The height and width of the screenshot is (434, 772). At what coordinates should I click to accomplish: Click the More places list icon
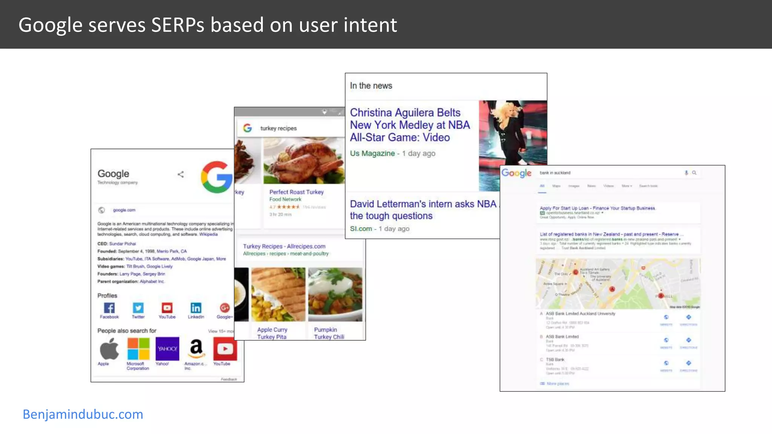(542, 384)
